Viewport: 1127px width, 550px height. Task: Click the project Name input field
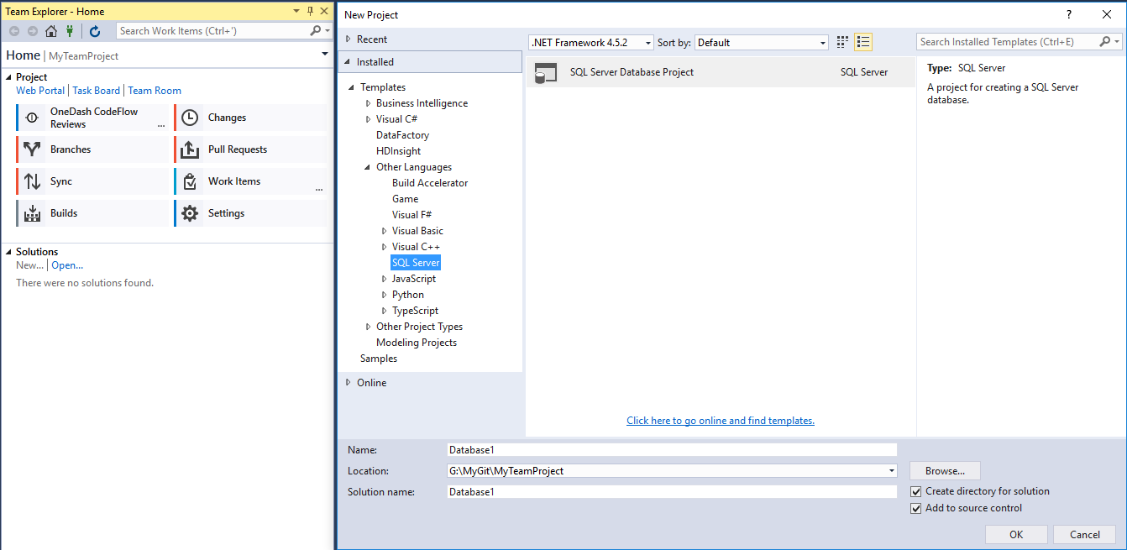[x=672, y=450]
